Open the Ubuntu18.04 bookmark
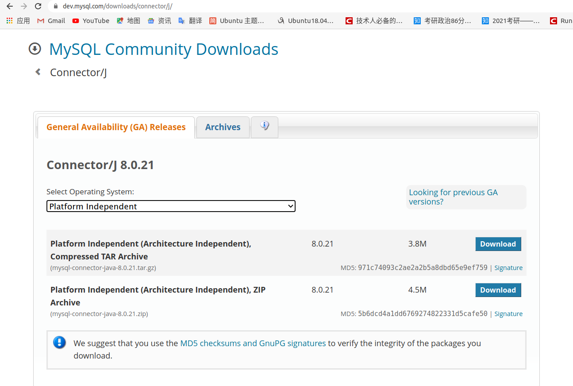Image resolution: width=573 pixels, height=386 pixels. [305, 21]
